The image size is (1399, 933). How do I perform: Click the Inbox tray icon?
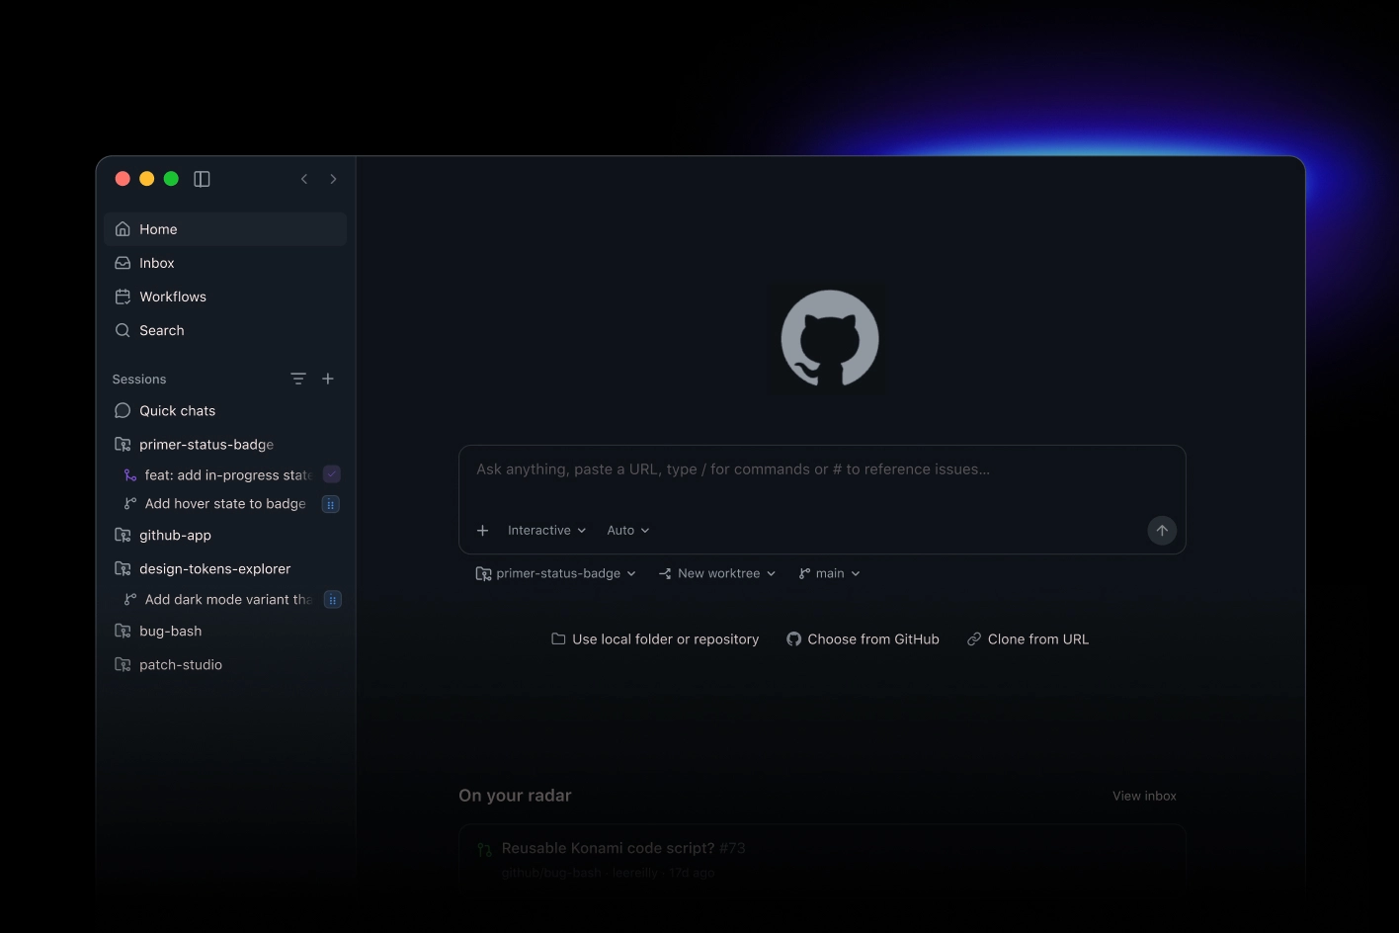click(123, 263)
